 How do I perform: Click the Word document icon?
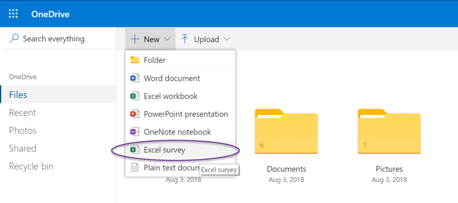click(x=134, y=78)
